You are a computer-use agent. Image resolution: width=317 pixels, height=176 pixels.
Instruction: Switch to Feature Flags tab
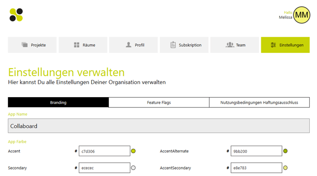point(159,102)
